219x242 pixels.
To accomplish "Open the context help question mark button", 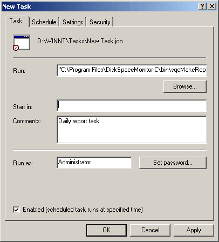I will click(202, 6).
